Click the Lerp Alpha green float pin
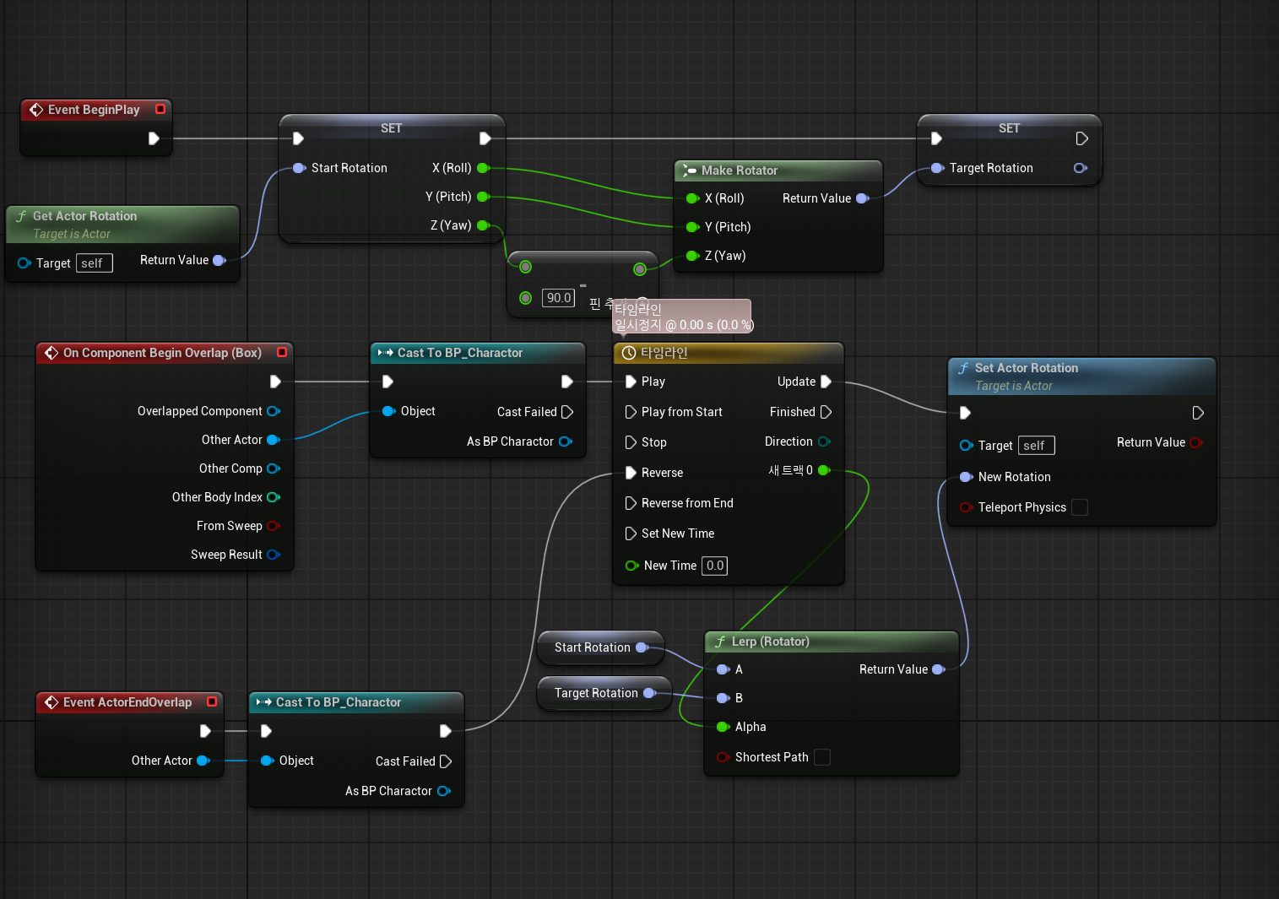 click(x=723, y=727)
